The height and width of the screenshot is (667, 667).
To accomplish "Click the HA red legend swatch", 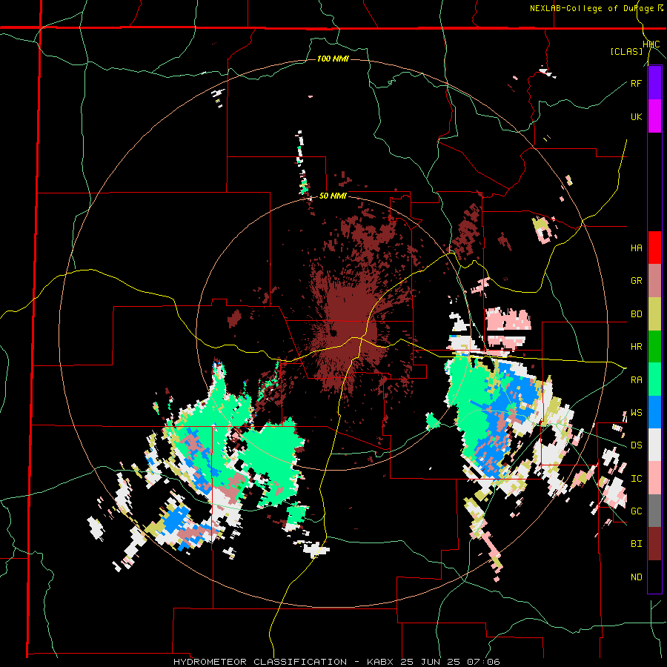I will coord(654,248).
